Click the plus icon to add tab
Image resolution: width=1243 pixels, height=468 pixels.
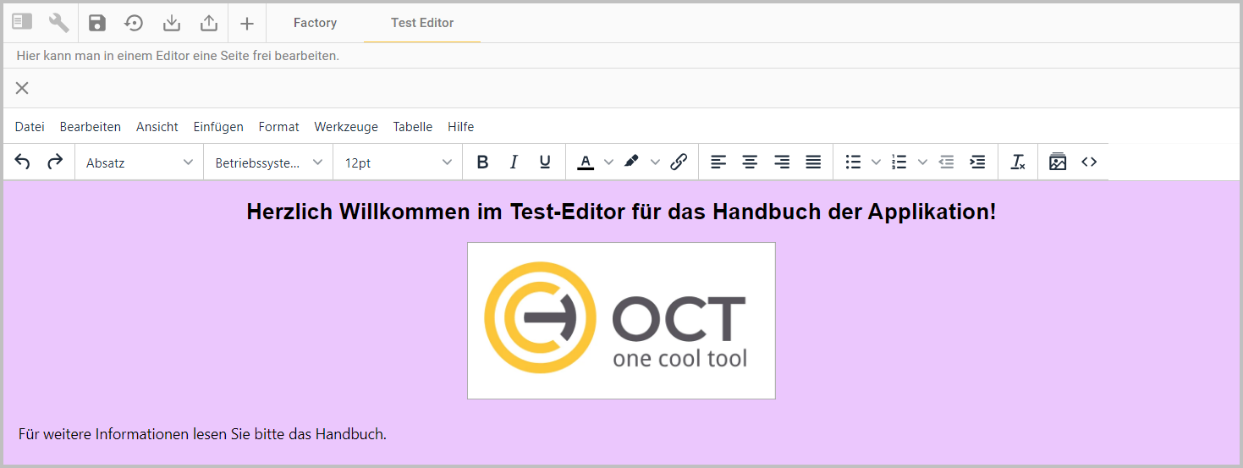[x=246, y=23]
